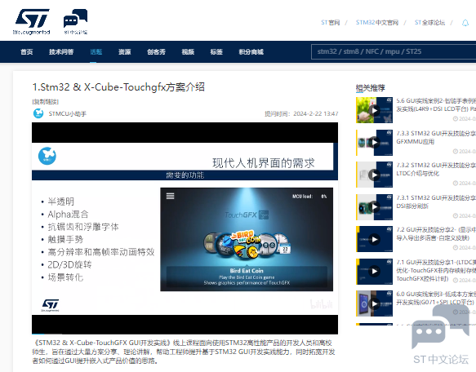Click the ST Chinese forum chat-bubble logo
Viewport: 476px width, 372px height.
[x=76, y=21]
